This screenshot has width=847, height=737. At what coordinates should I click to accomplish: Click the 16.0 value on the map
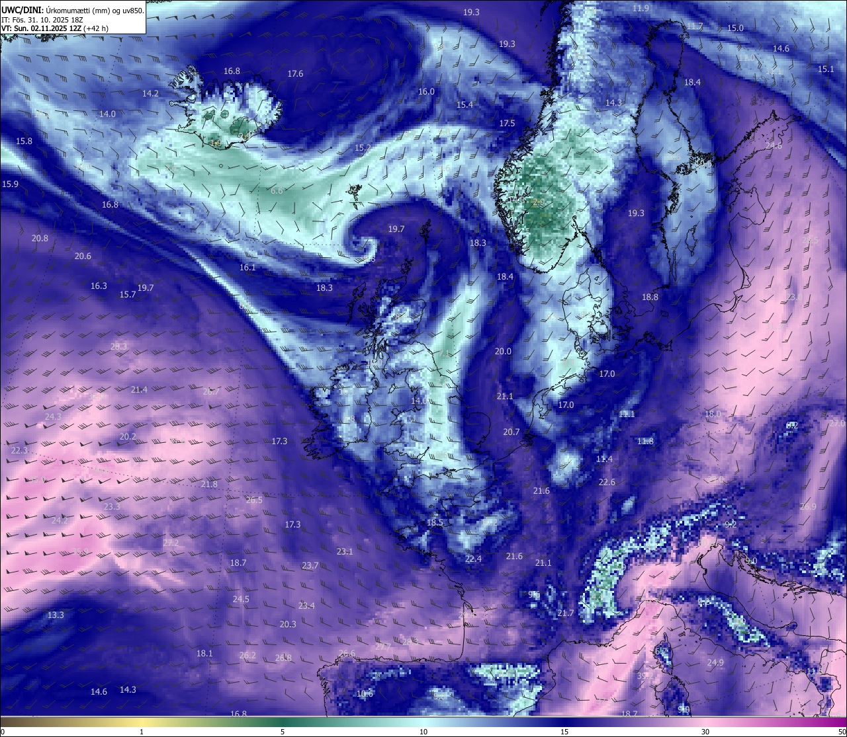pos(426,91)
